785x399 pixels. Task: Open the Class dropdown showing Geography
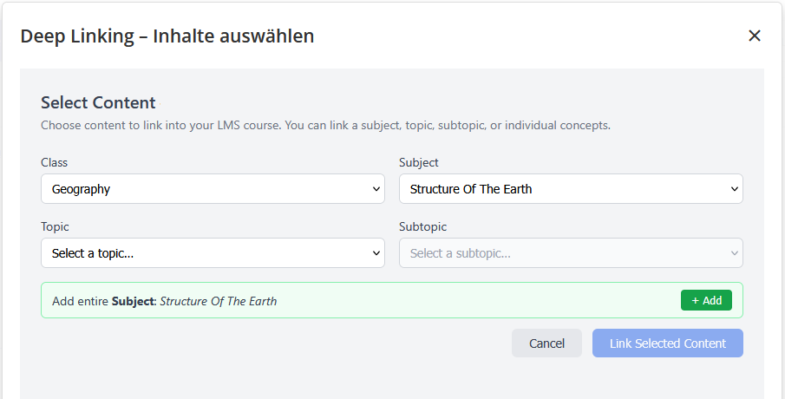(213, 189)
